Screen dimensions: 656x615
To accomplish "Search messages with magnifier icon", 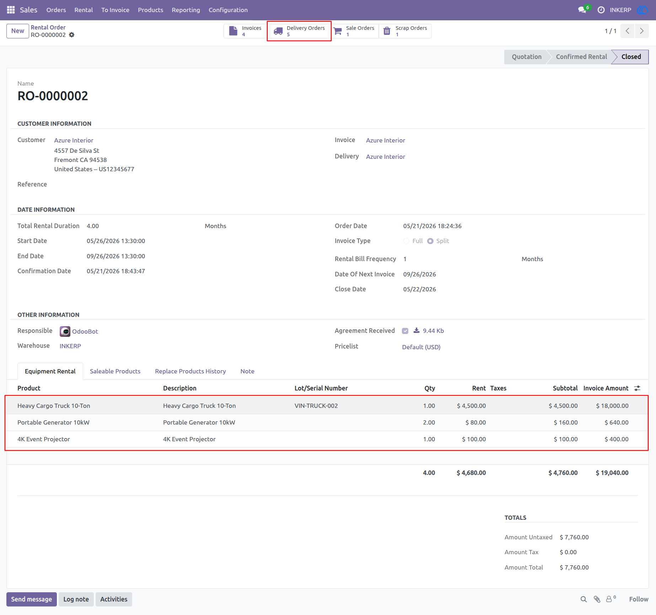I will 584,599.
